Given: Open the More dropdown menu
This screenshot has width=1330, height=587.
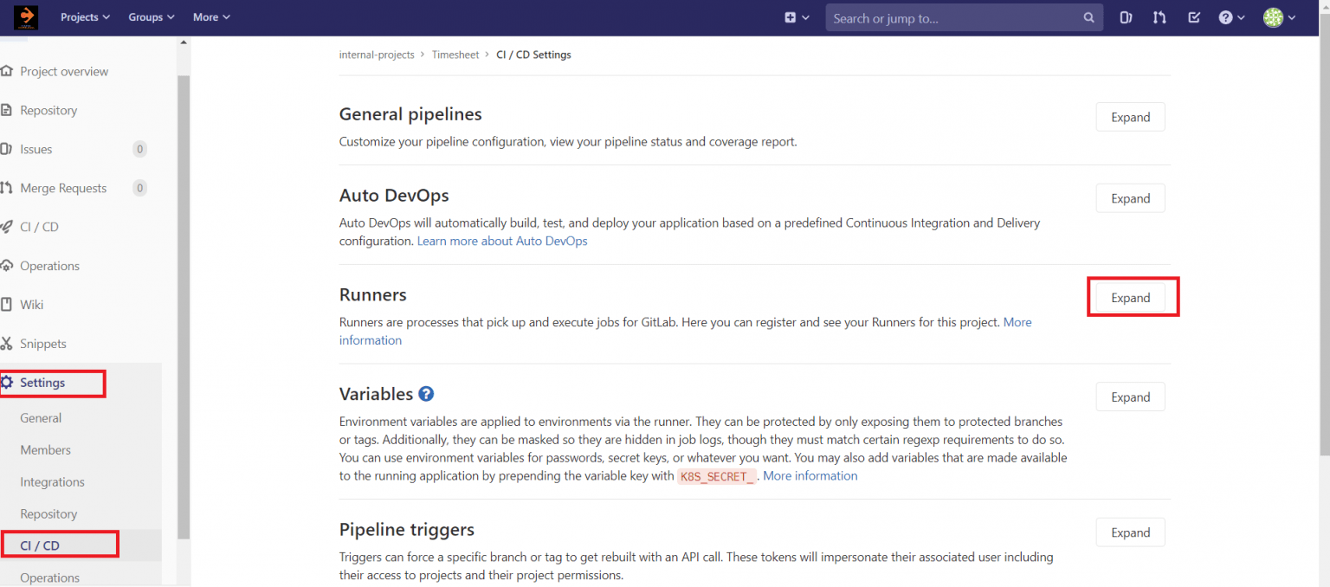Looking at the screenshot, I should (x=211, y=17).
